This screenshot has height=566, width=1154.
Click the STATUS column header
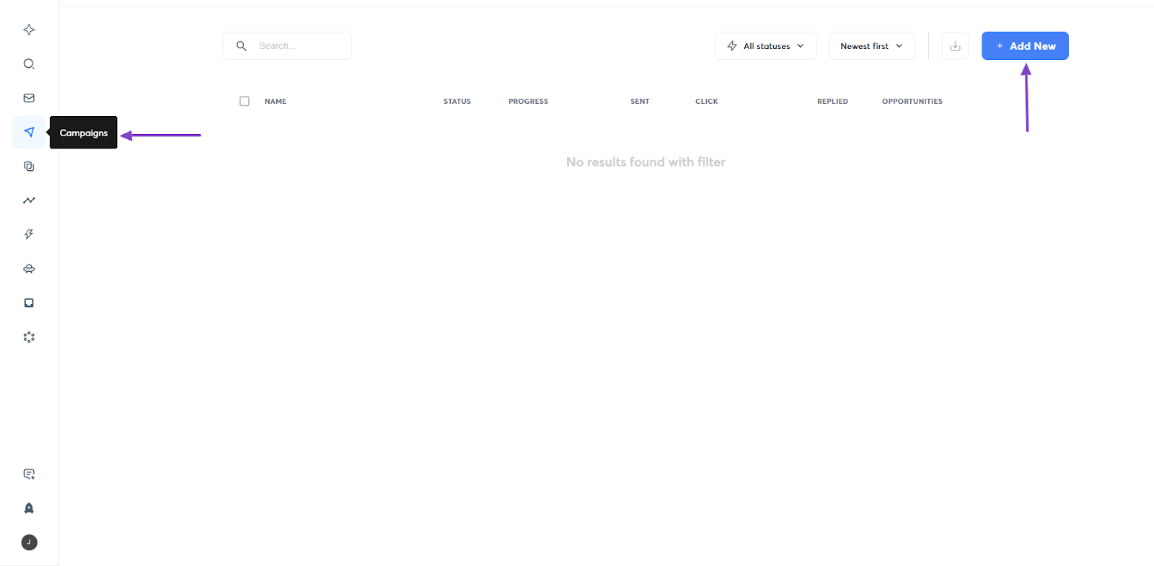point(457,102)
